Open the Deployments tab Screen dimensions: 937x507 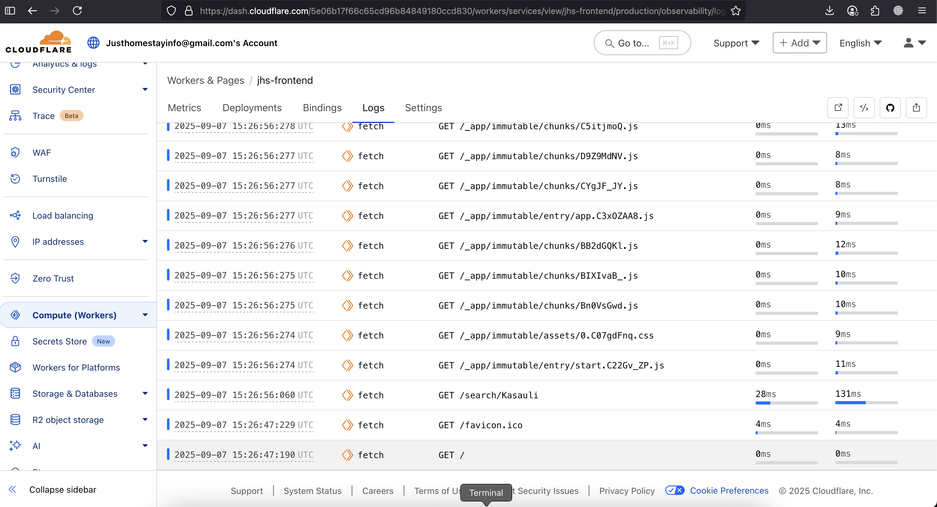pos(252,108)
